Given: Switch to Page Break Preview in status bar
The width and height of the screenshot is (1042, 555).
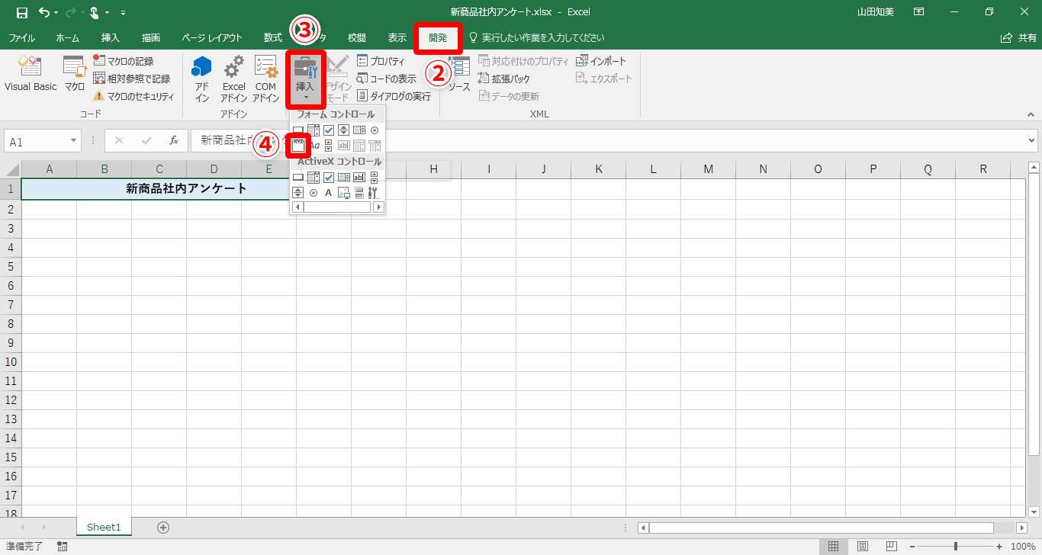Looking at the screenshot, I should [x=892, y=547].
